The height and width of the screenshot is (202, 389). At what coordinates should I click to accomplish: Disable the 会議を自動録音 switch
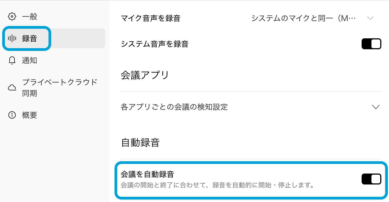point(371,179)
